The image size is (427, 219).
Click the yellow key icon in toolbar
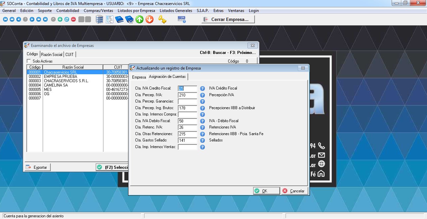click(x=162, y=20)
